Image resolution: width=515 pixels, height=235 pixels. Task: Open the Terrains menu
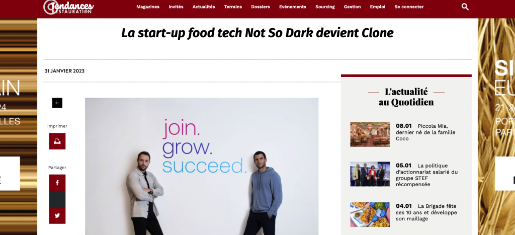click(233, 7)
